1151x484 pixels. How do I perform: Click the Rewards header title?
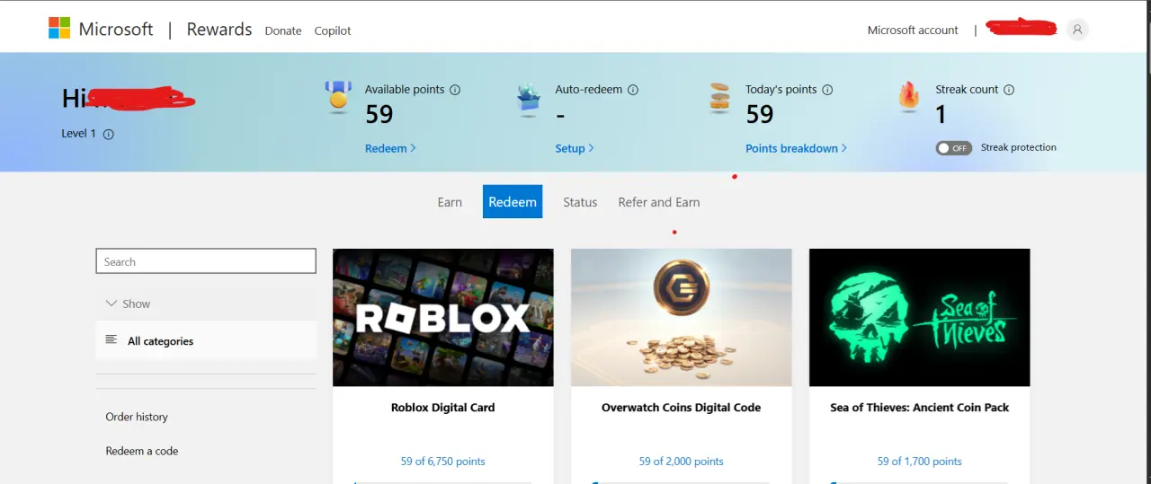(x=219, y=29)
